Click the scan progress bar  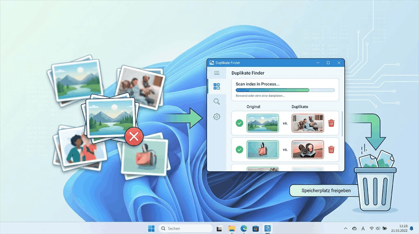pyautogui.click(x=285, y=90)
